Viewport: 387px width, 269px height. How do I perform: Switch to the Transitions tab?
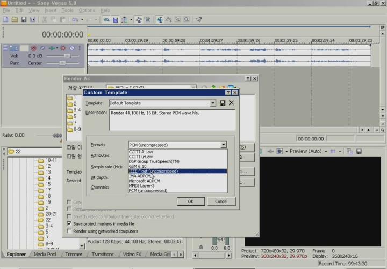[x=103, y=254]
